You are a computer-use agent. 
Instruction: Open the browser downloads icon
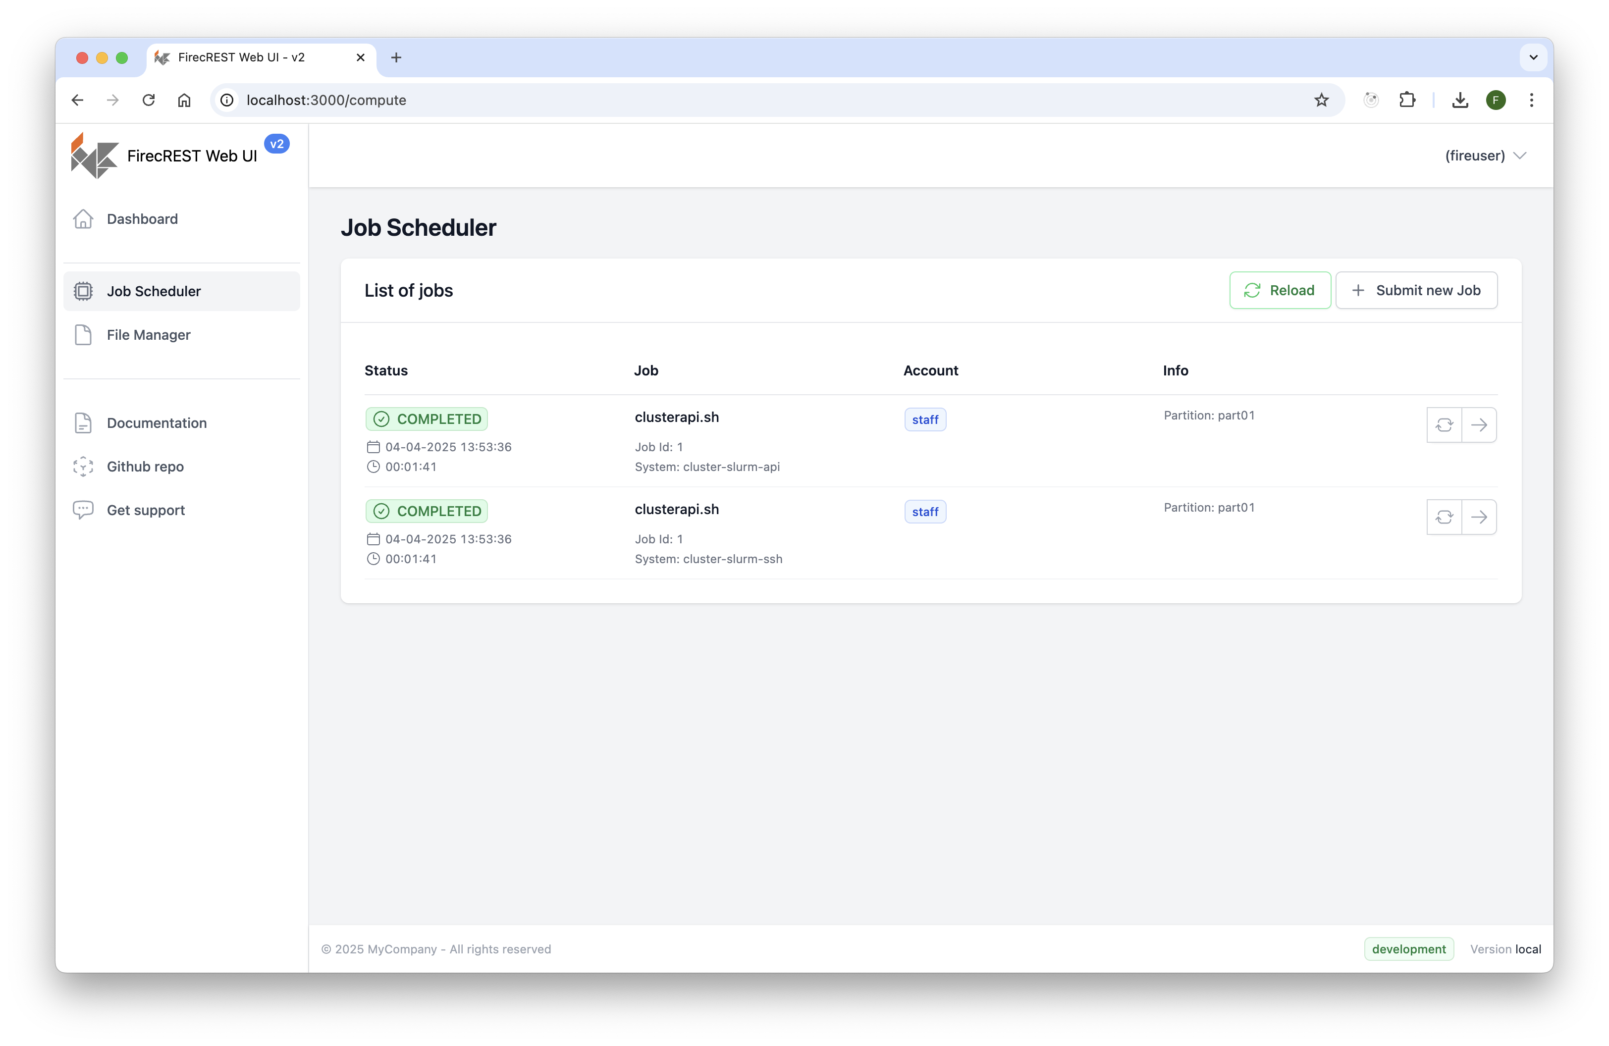(1459, 100)
